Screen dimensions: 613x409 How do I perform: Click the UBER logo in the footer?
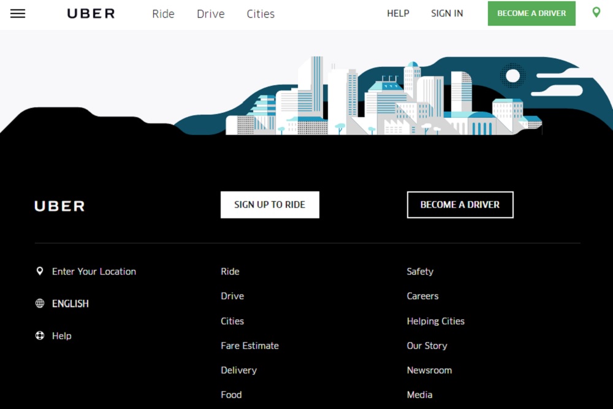59,205
